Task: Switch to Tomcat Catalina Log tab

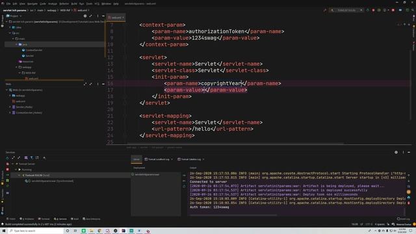Action: (x=190, y=159)
